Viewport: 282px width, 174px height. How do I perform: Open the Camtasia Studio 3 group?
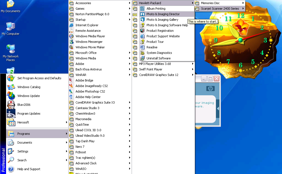pos(100,108)
